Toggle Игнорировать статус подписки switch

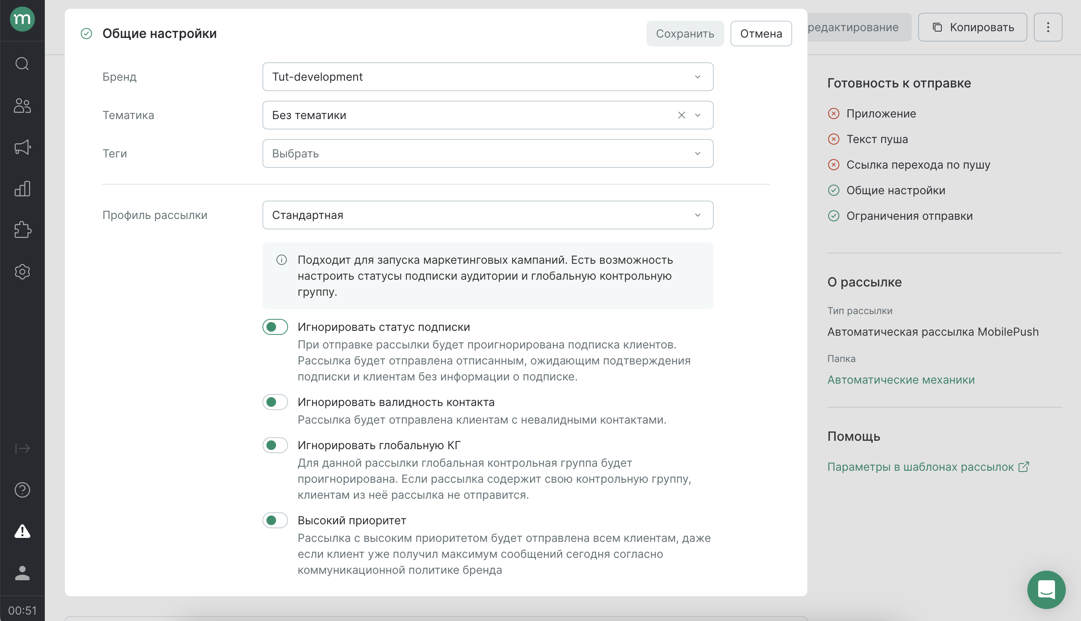point(275,327)
